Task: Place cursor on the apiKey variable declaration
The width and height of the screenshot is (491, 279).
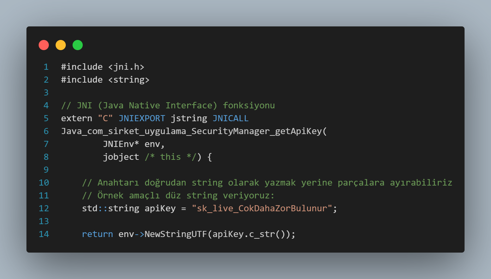Action: click(x=160, y=209)
